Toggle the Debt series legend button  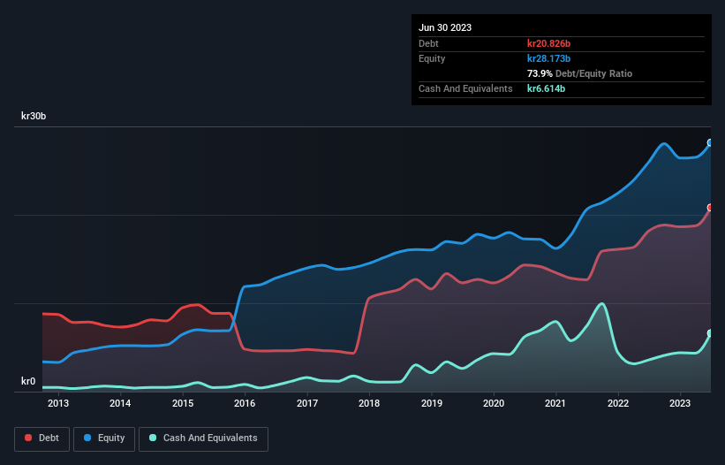42,438
